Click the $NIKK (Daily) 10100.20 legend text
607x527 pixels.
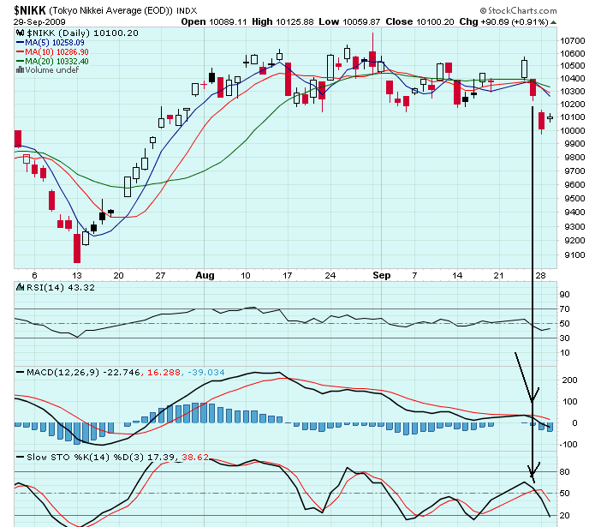click(x=82, y=33)
